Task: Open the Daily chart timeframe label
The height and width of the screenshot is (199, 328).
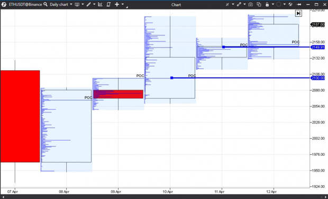Action: (59, 4)
